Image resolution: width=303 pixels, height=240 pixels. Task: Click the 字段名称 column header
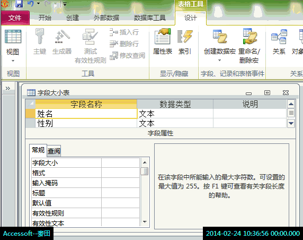click(86, 104)
